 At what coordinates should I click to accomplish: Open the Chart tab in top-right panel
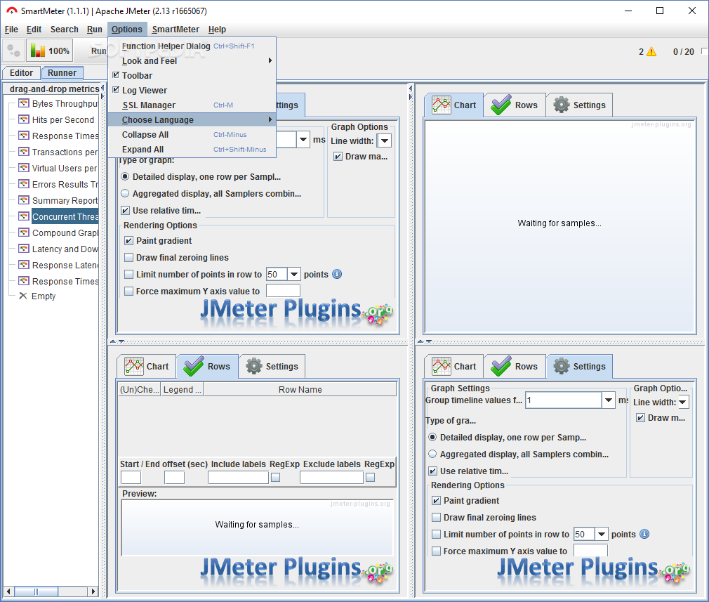(454, 105)
